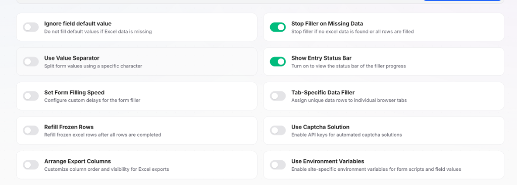Screen dimensions: 517x185
Task: Enable the Use Captcha Solution toggle
Action: [278, 131]
